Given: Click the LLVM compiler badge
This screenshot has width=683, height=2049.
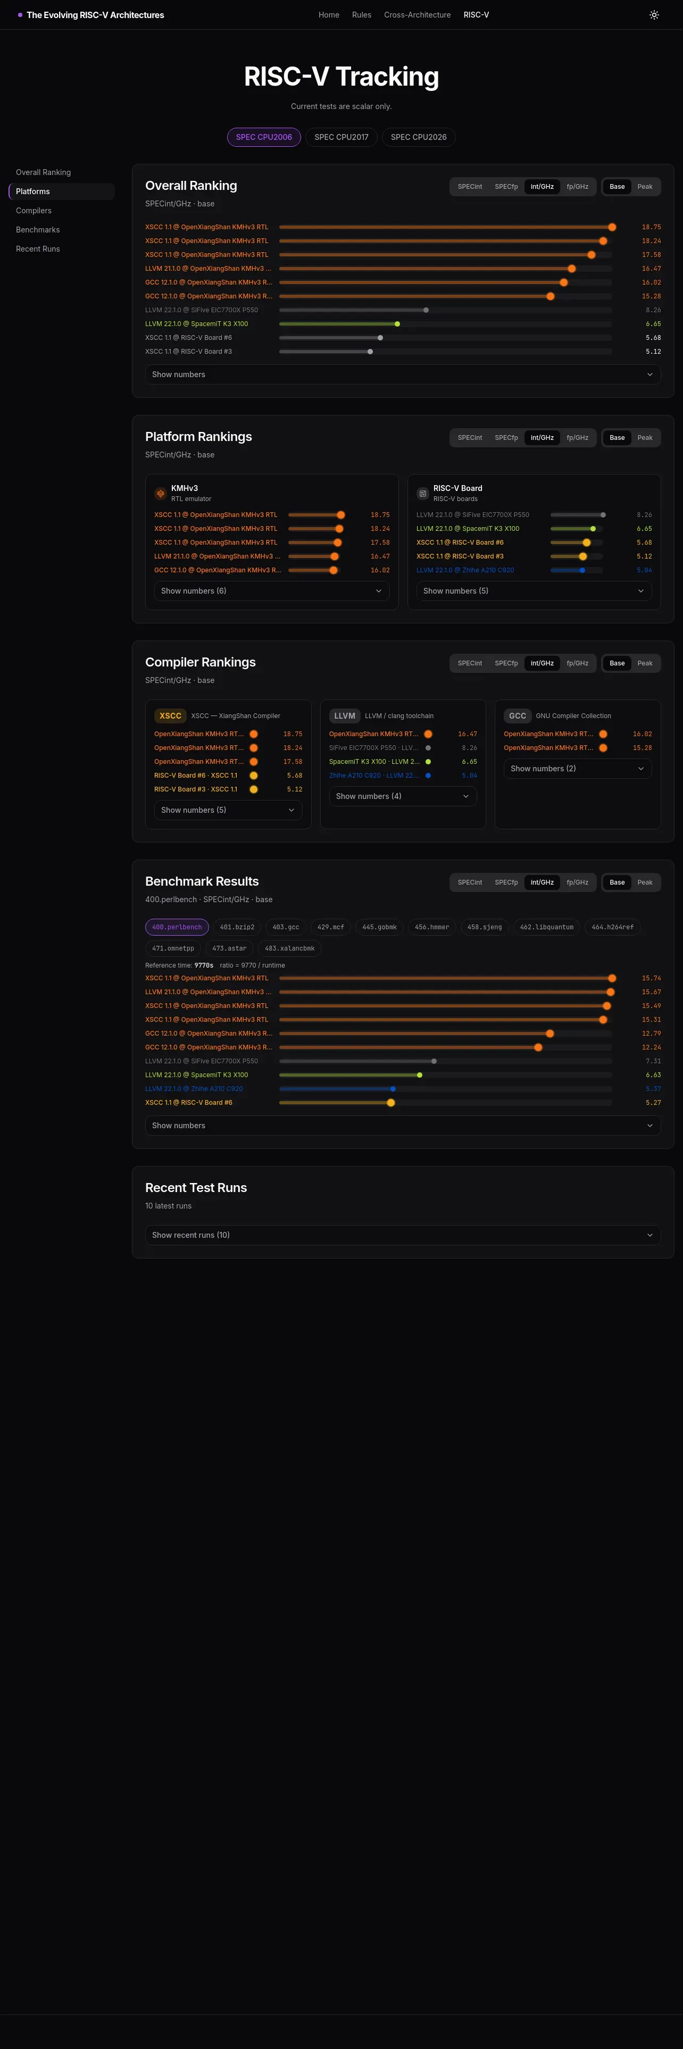Looking at the screenshot, I should [344, 716].
